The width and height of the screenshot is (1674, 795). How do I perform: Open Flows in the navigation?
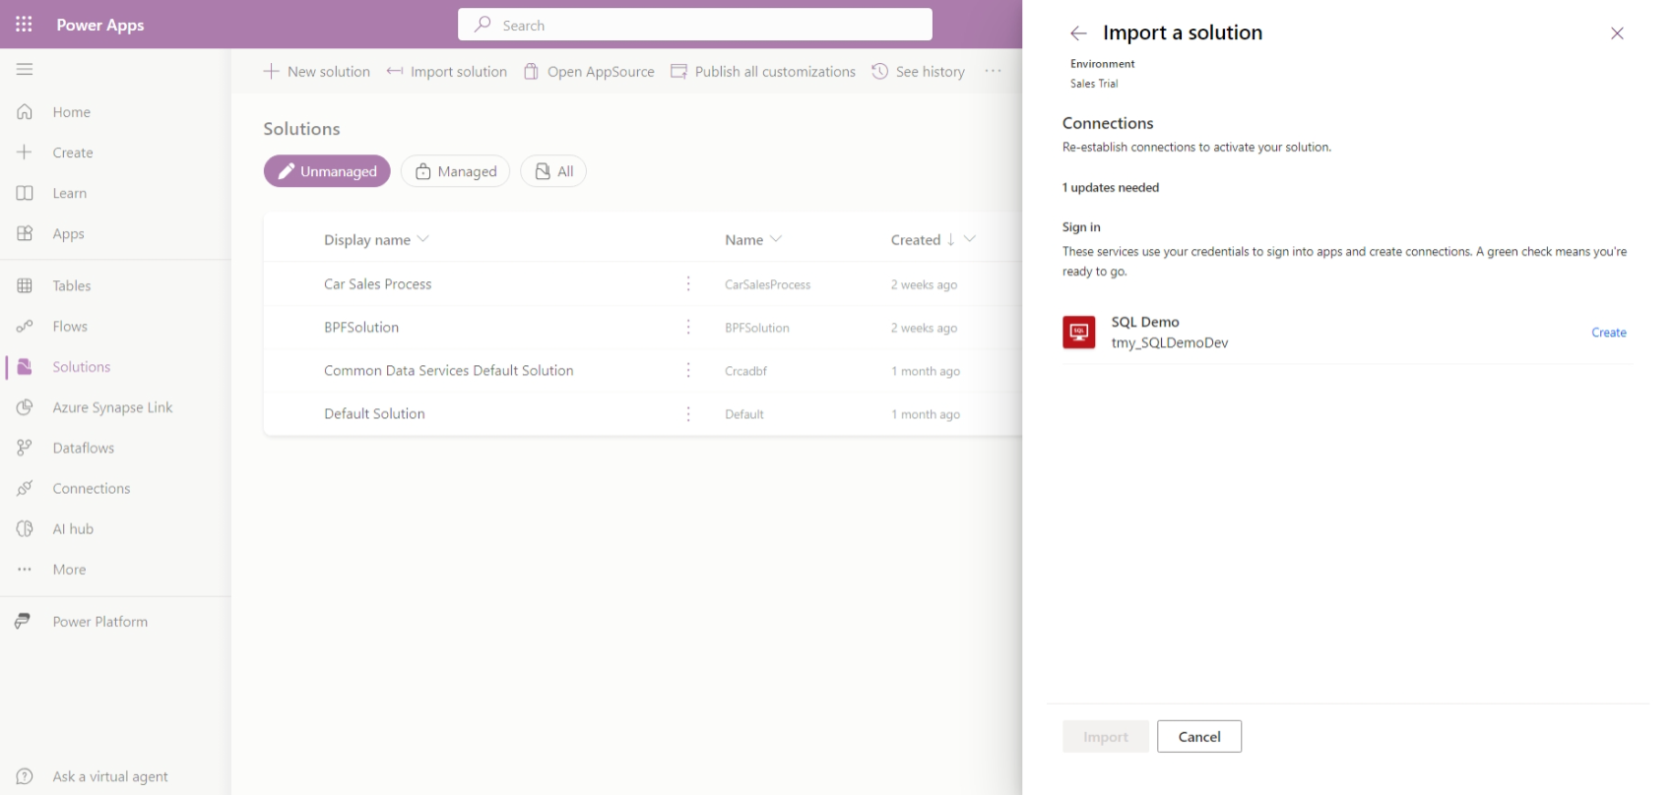coord(70,327)
